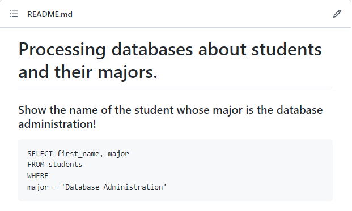352x211 pixels.
Task: Click 'major' on the last code line
Action: click(38, 187)
